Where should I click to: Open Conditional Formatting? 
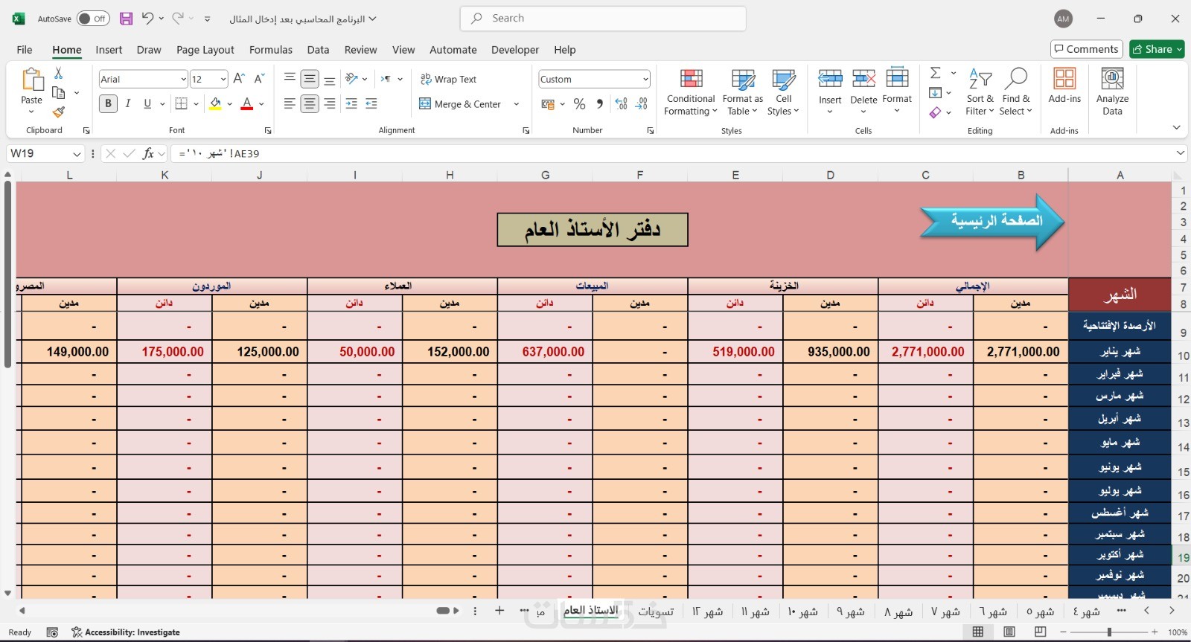tap(691, 92)
